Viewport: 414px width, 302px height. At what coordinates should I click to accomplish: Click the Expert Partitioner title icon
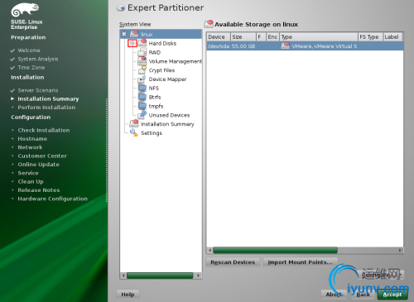121,7
